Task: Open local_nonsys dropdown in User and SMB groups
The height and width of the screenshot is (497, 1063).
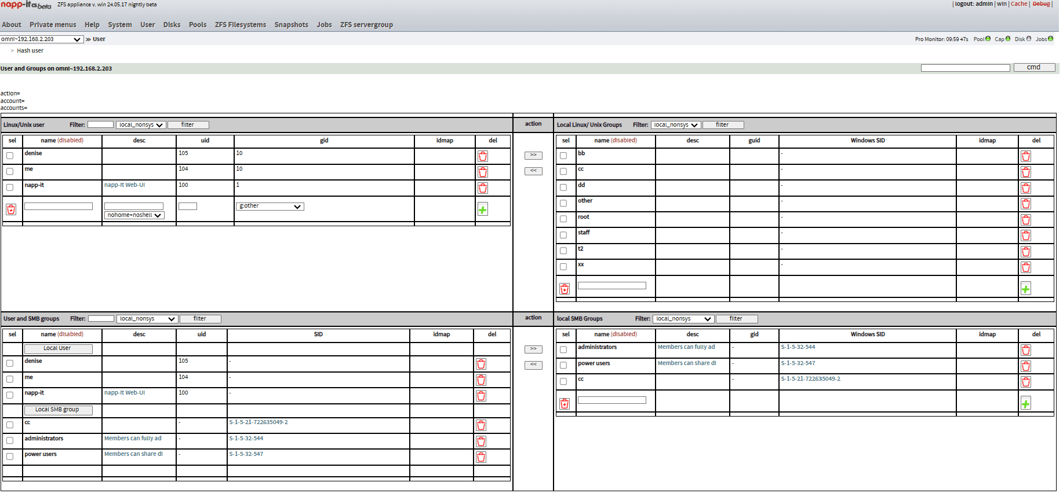Action: pos(147,319)
